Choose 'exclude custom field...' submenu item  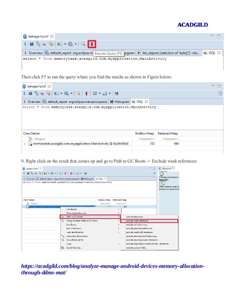coord(149,248)
